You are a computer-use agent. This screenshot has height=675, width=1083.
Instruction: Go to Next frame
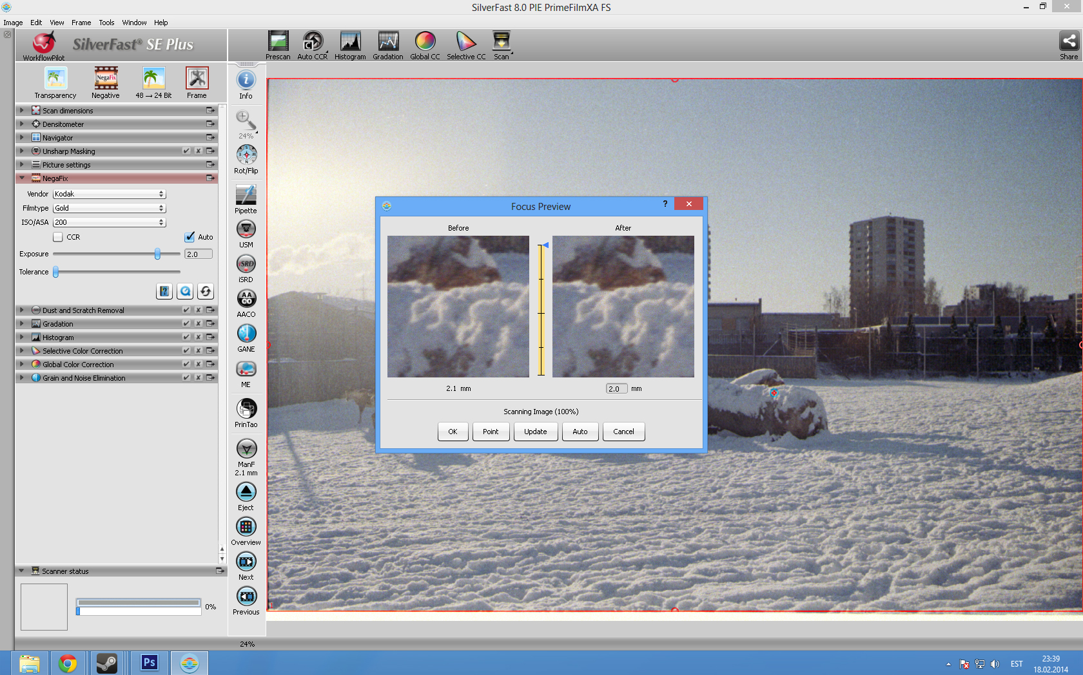click(246, 562)
